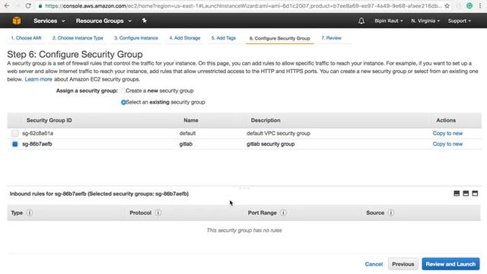
Task: Open the Support dropdown menu
Action: click(460, 21)
